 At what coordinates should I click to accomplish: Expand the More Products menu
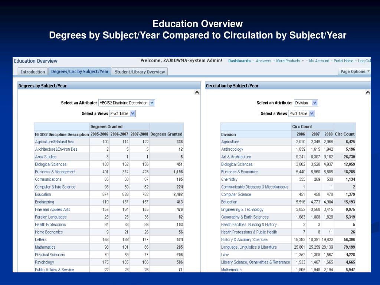point(290,61)
